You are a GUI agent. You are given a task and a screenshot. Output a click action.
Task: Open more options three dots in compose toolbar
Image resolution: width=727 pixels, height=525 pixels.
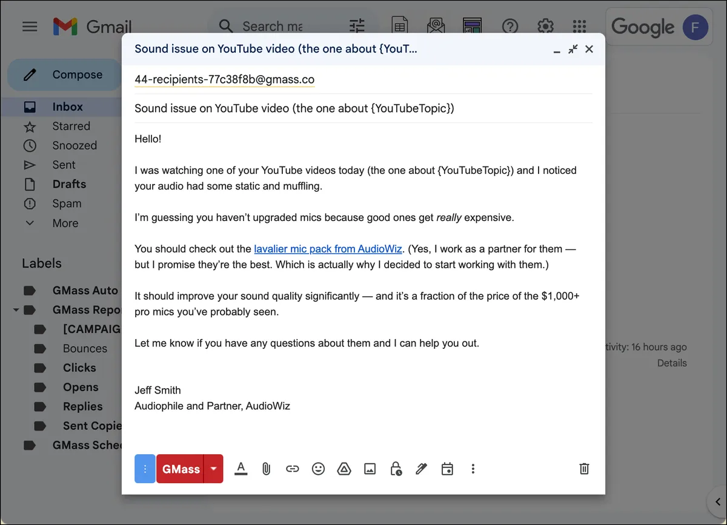point(473,469)
